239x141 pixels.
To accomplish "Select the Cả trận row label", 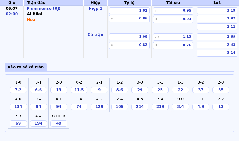I will (95, 35).
